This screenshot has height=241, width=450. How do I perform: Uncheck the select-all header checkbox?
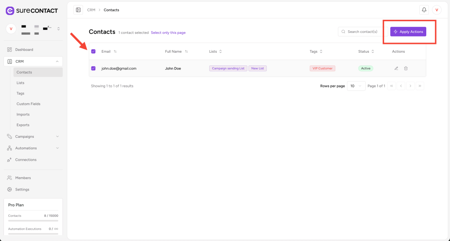point(93,51)
